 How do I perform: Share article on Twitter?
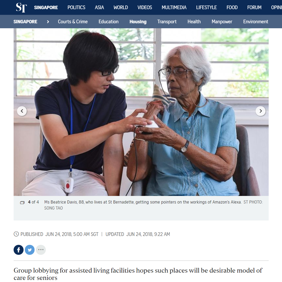[x=30, y=250]
